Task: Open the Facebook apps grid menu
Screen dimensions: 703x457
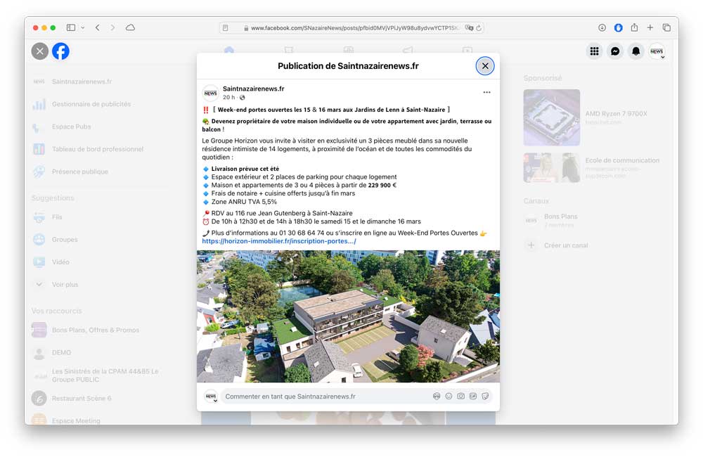Action: pyautogui.click(x=595, y=51)
